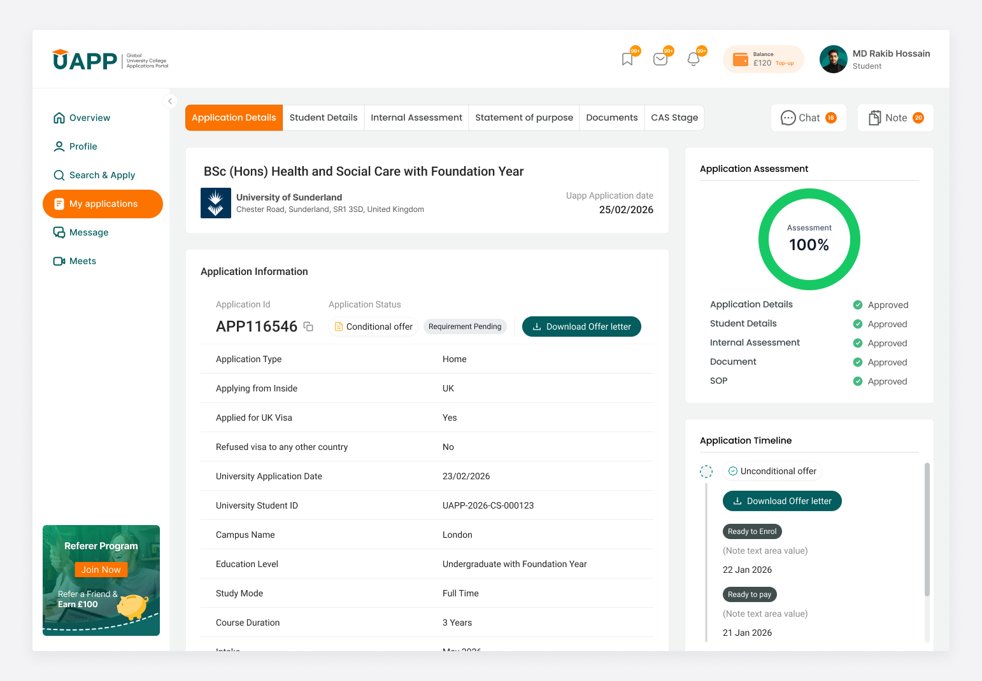The image size is (982, 681).
Task: Click Approved check icon for Document
Action: click(x=858, y=362)
